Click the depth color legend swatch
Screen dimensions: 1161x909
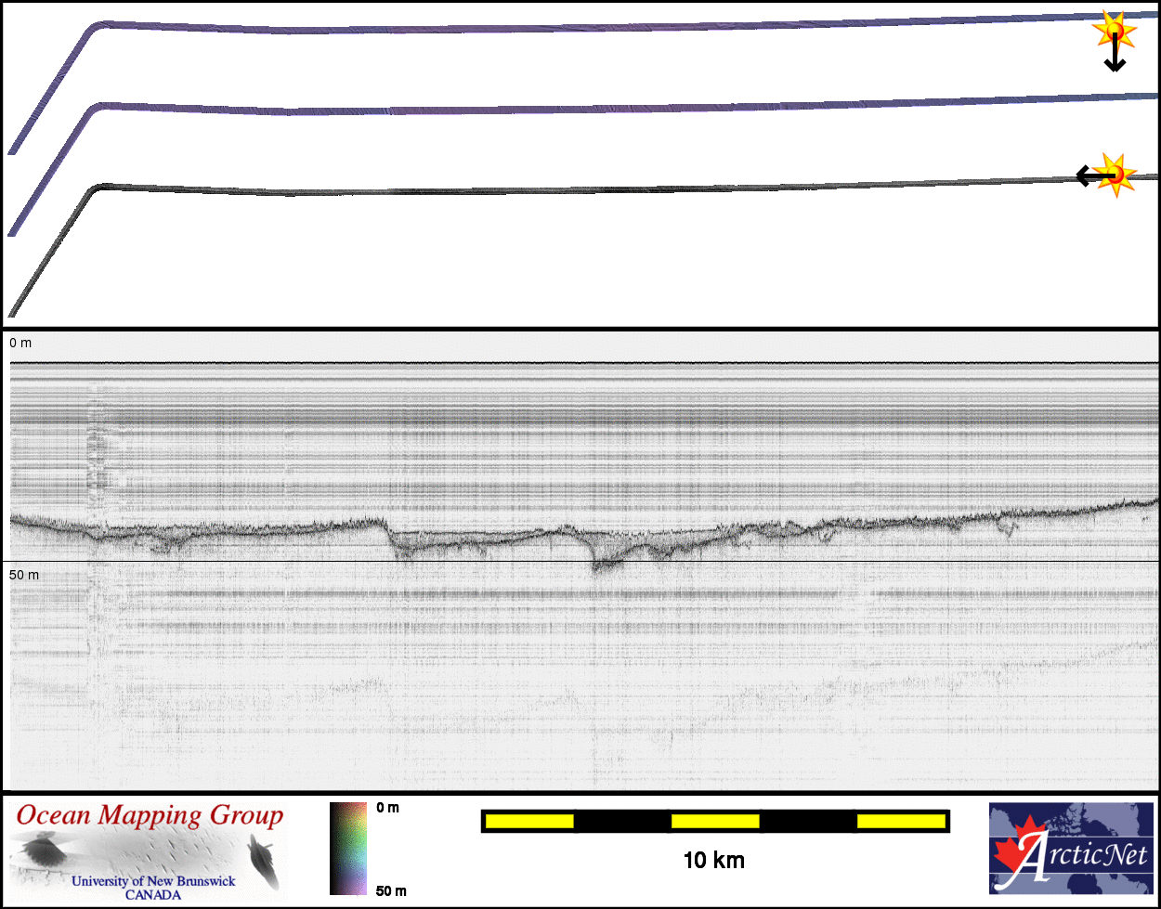tap(348, 849)
